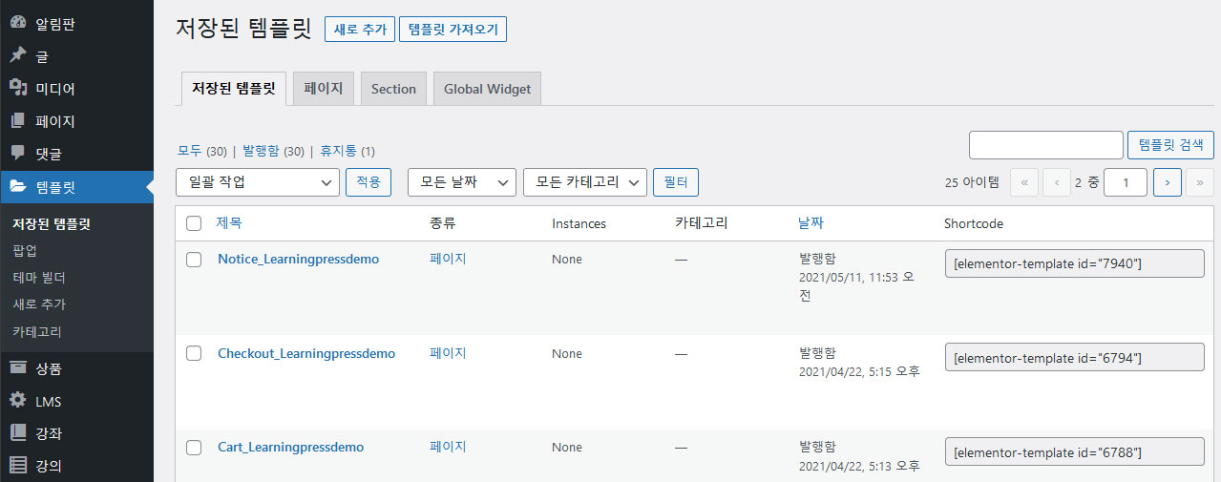Screen dimensions: 1221x482
Task: Switch to the Global Widget tab
Action: 487,89
